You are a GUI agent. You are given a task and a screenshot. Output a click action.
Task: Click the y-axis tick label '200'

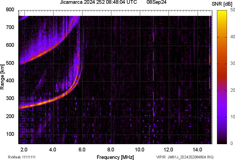point(10,116)
